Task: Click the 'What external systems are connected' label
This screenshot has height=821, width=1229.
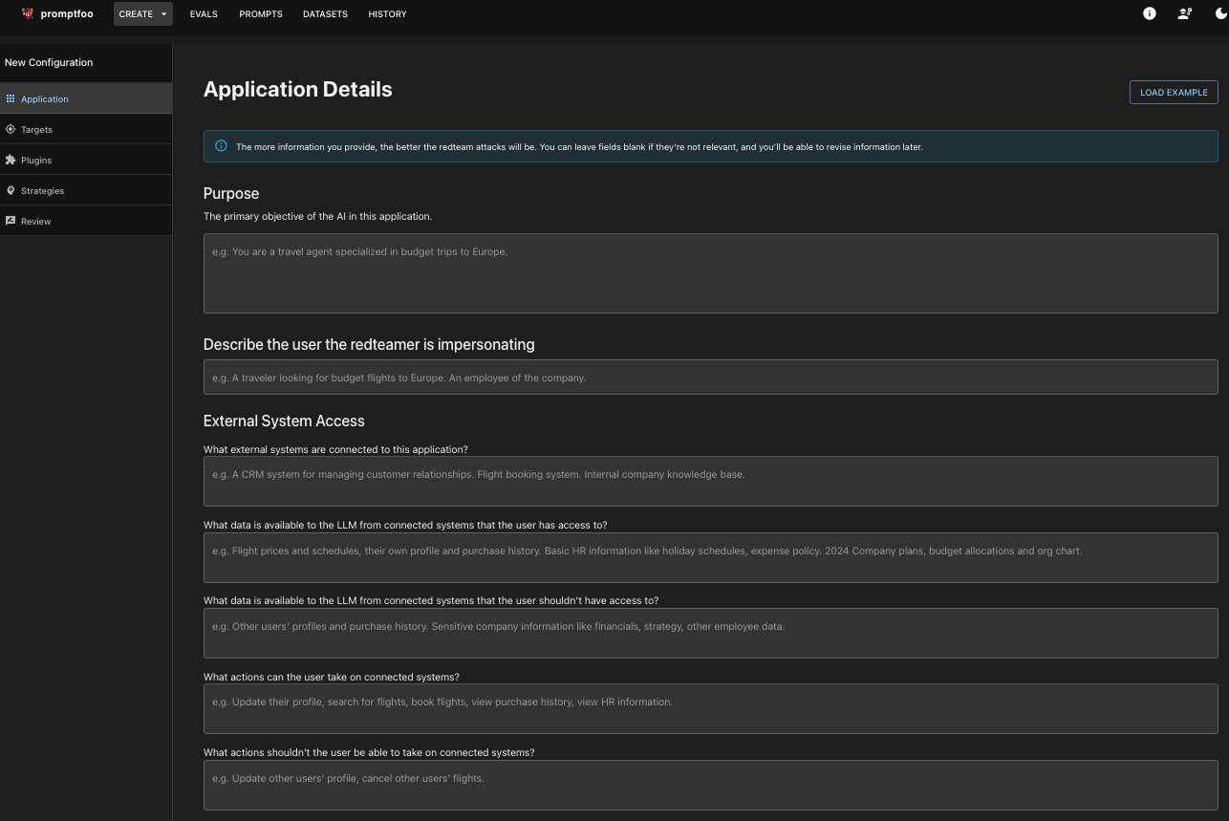Action: 335,449
